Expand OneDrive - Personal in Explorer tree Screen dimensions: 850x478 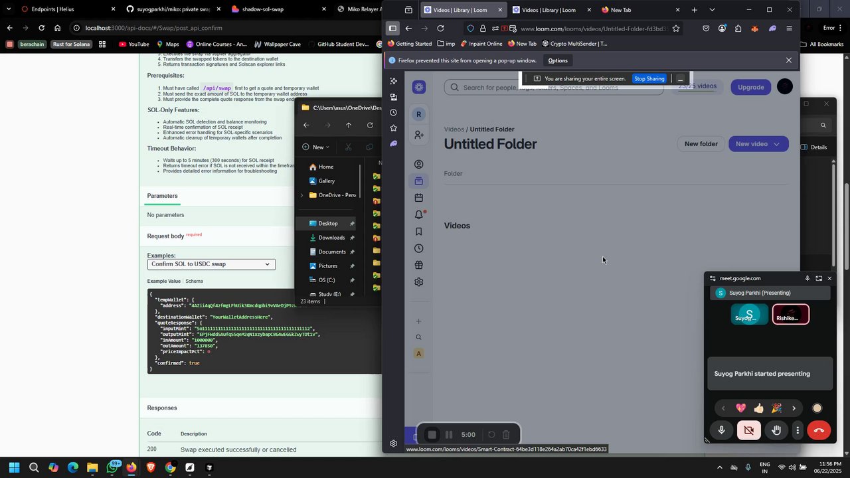[x=301, y=195]
